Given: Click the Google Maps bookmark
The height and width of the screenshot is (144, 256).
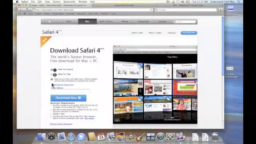Looking at the screenshot, I should 58,14.
